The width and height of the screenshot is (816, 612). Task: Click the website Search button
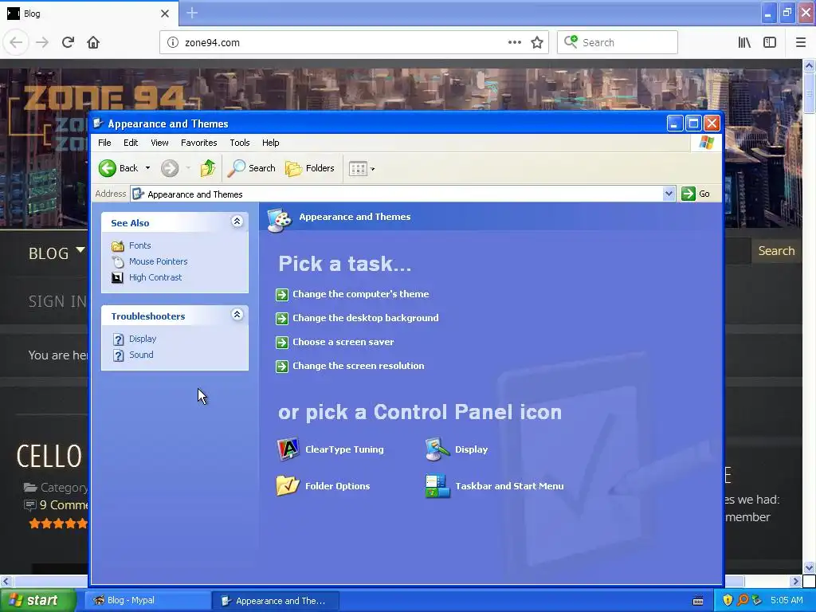776,251
